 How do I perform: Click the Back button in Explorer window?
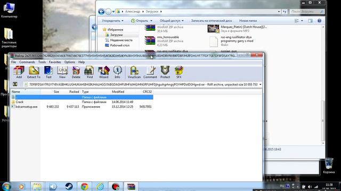(101, 12)
